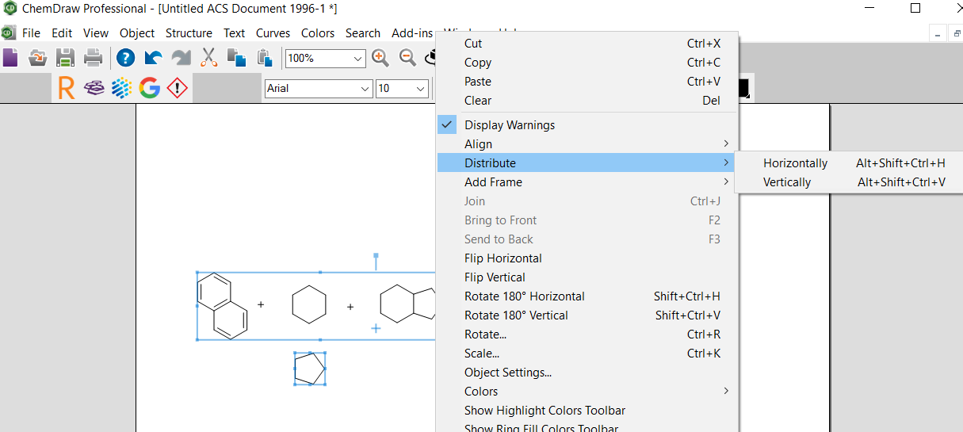Click the Google search icon
Viewport: 963px width, 432px height.
(x=149, y=88)
